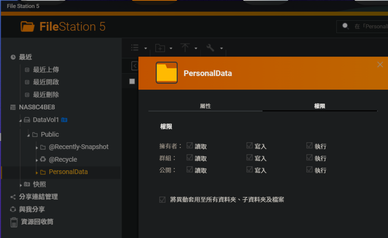The image size is (388, 238).
Task: Toggle owner 執行 permission checkbox
Action: point(309,145)
